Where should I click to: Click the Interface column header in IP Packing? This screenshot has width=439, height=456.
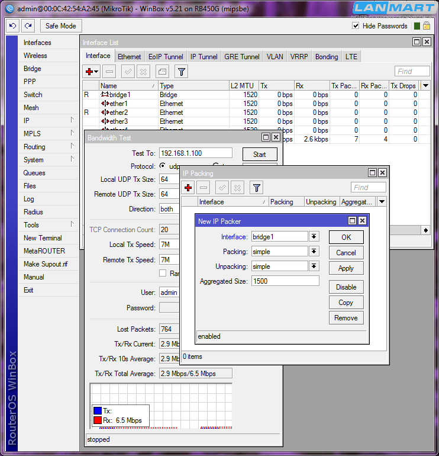click(x=233, y=201)
